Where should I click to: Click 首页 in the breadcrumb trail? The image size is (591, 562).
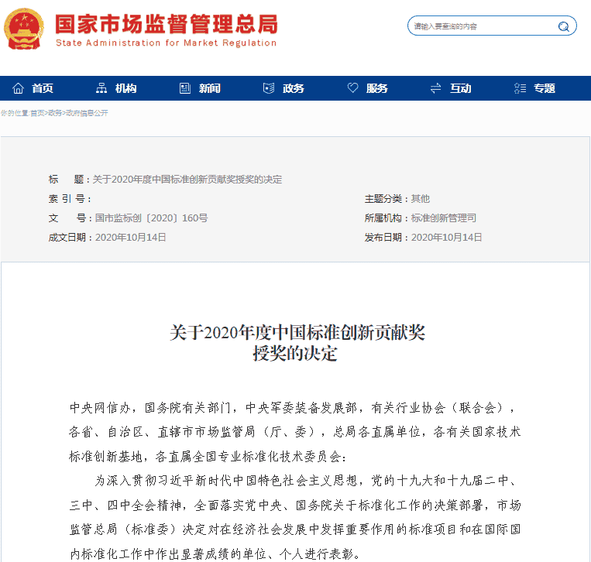[x=38, y=113]
